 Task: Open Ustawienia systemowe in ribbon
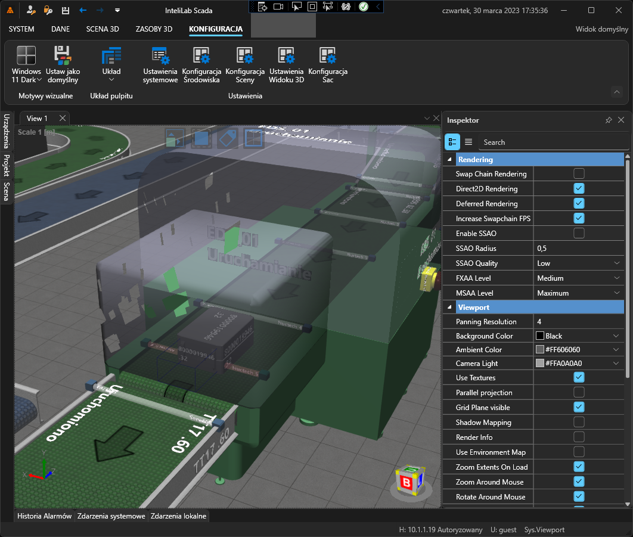pyautogui.click(x=160, y=63)
